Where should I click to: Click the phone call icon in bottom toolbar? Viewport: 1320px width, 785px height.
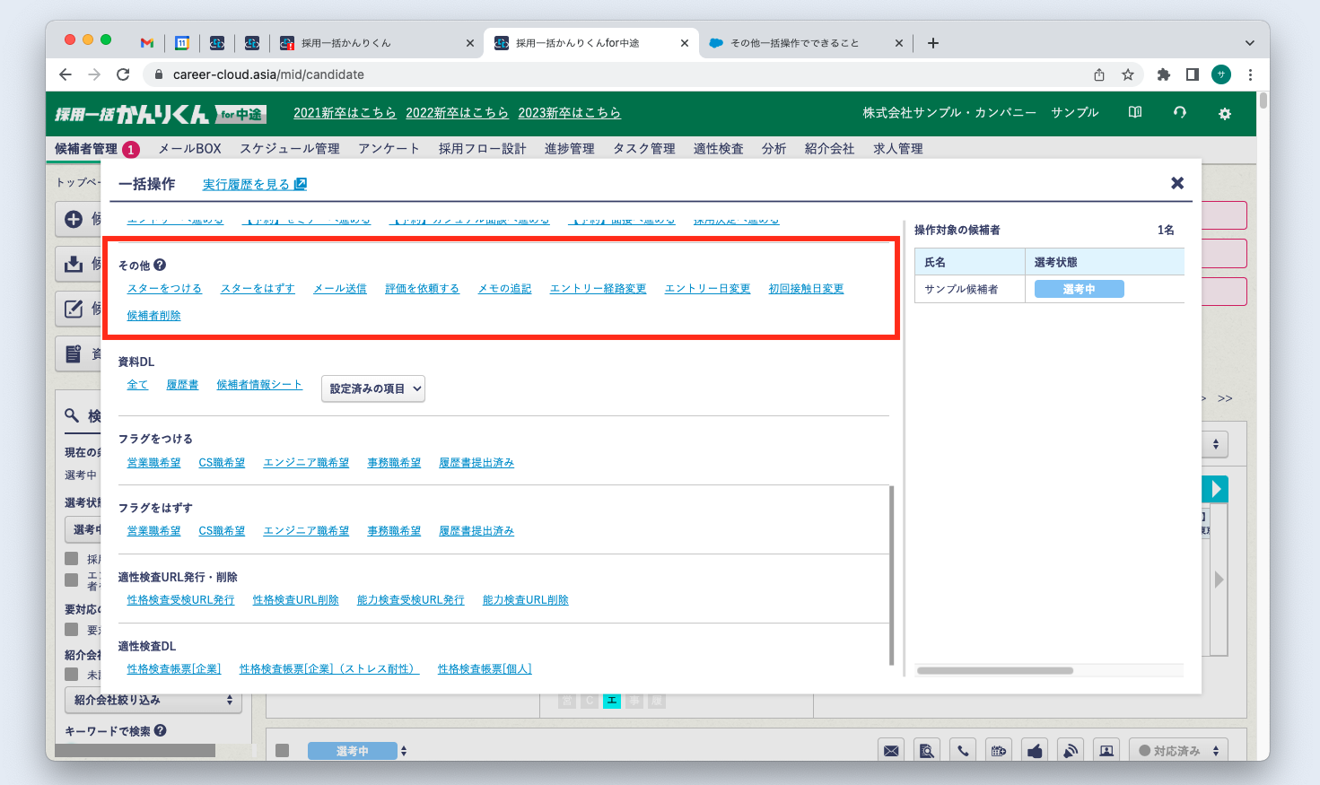click(x=963, y=751)
